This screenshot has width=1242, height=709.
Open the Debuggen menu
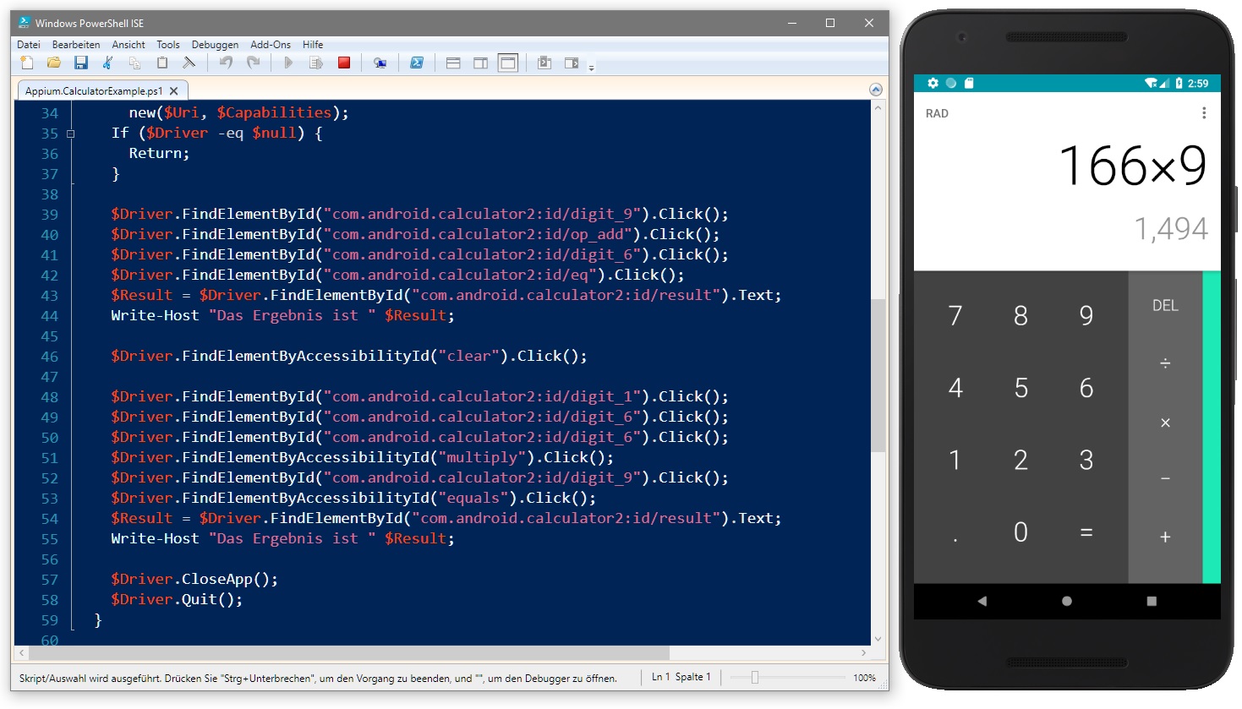coord(215,44)
